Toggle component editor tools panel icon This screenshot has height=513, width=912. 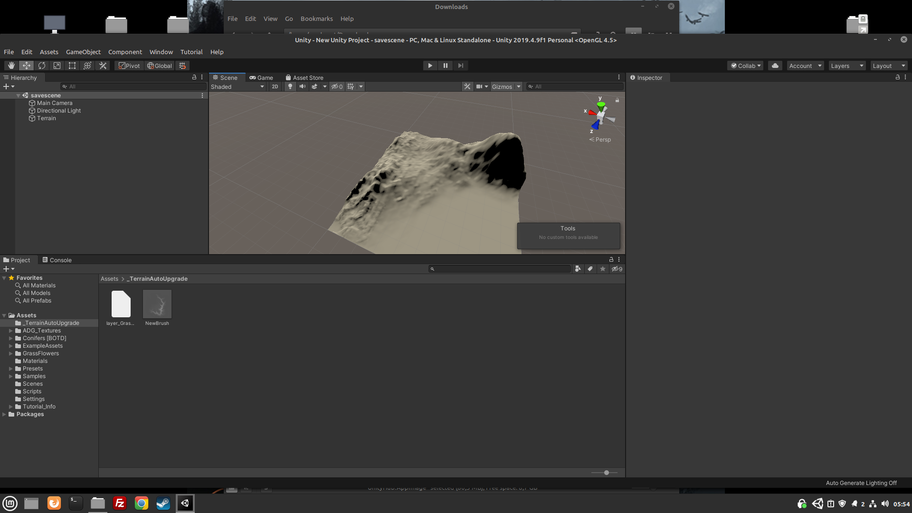pos(467,86)
